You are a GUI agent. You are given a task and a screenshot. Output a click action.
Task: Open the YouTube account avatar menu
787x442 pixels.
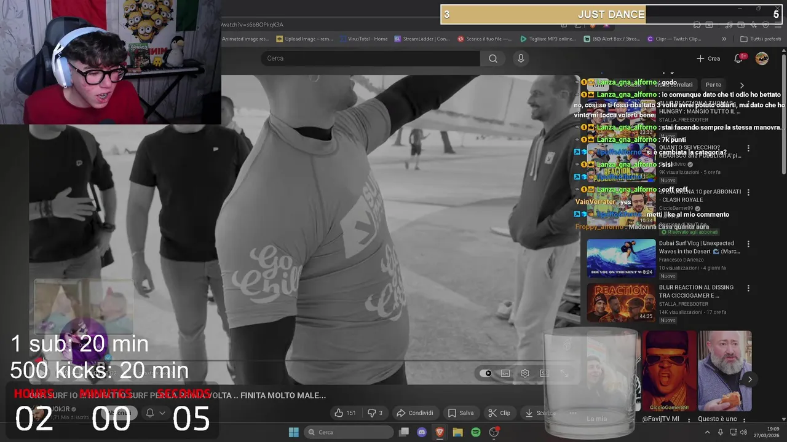tap(762, 58)
